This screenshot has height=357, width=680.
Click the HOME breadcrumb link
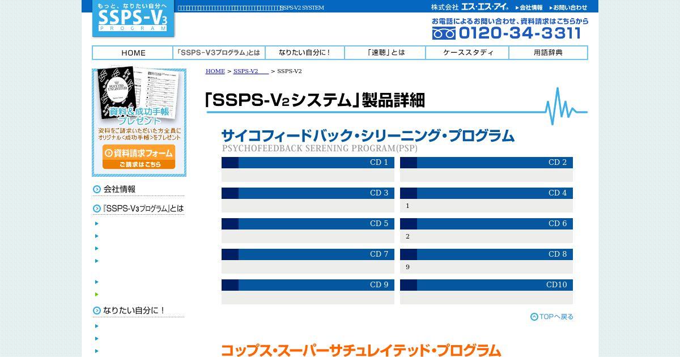pos(215,71)
